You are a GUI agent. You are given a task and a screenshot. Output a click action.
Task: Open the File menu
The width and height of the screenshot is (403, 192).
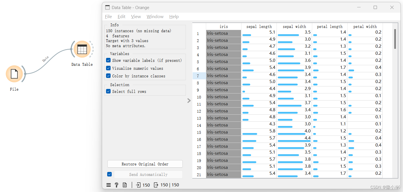[108, 17]
